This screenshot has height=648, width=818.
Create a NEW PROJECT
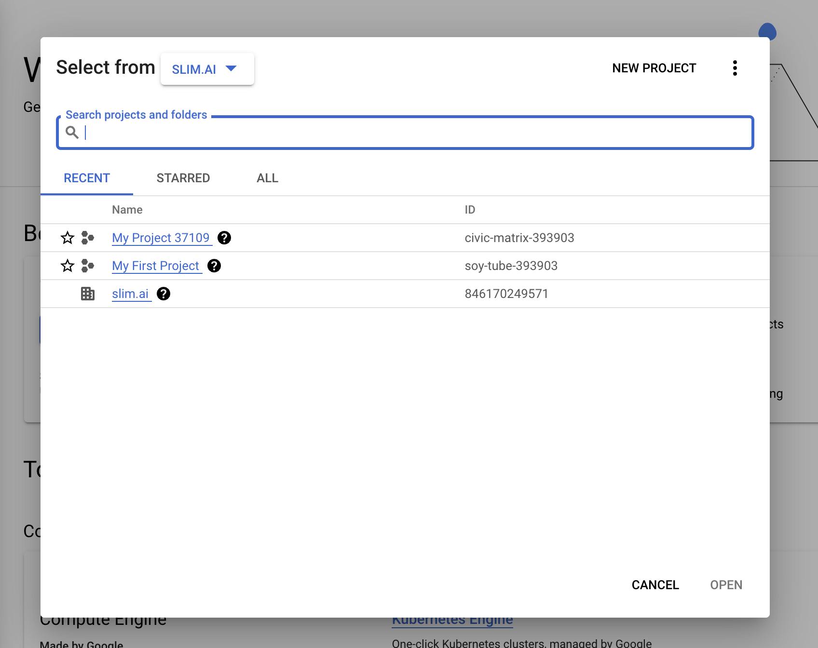pyautogui.click(x=654, y=68)
